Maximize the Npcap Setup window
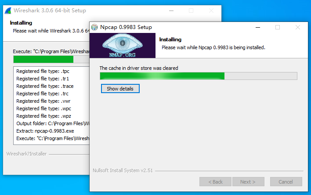 (x=278, y=27)
